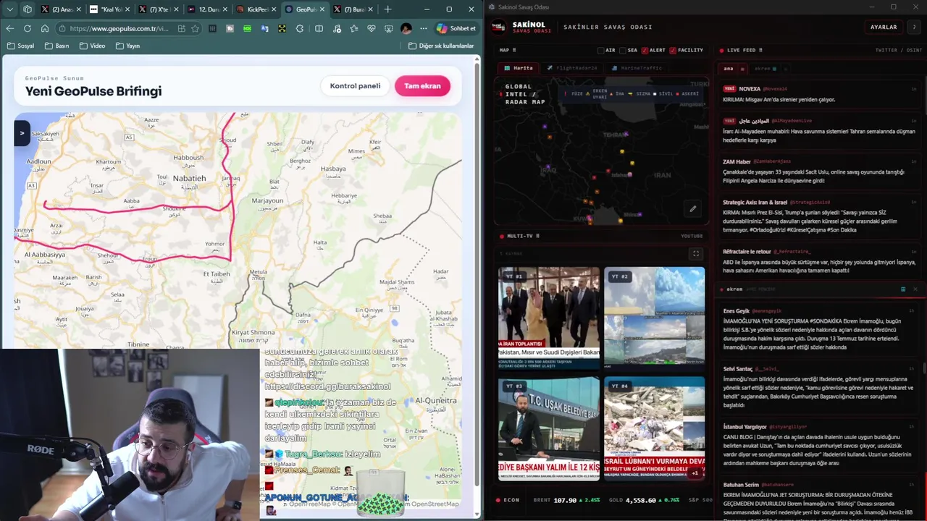The image size is (927, 521).
Task: Click the Live Feed drag handle icon
Action: pos(760,50)
